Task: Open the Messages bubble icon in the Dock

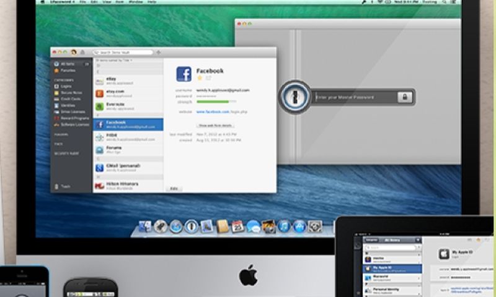Action: [253, 226]
